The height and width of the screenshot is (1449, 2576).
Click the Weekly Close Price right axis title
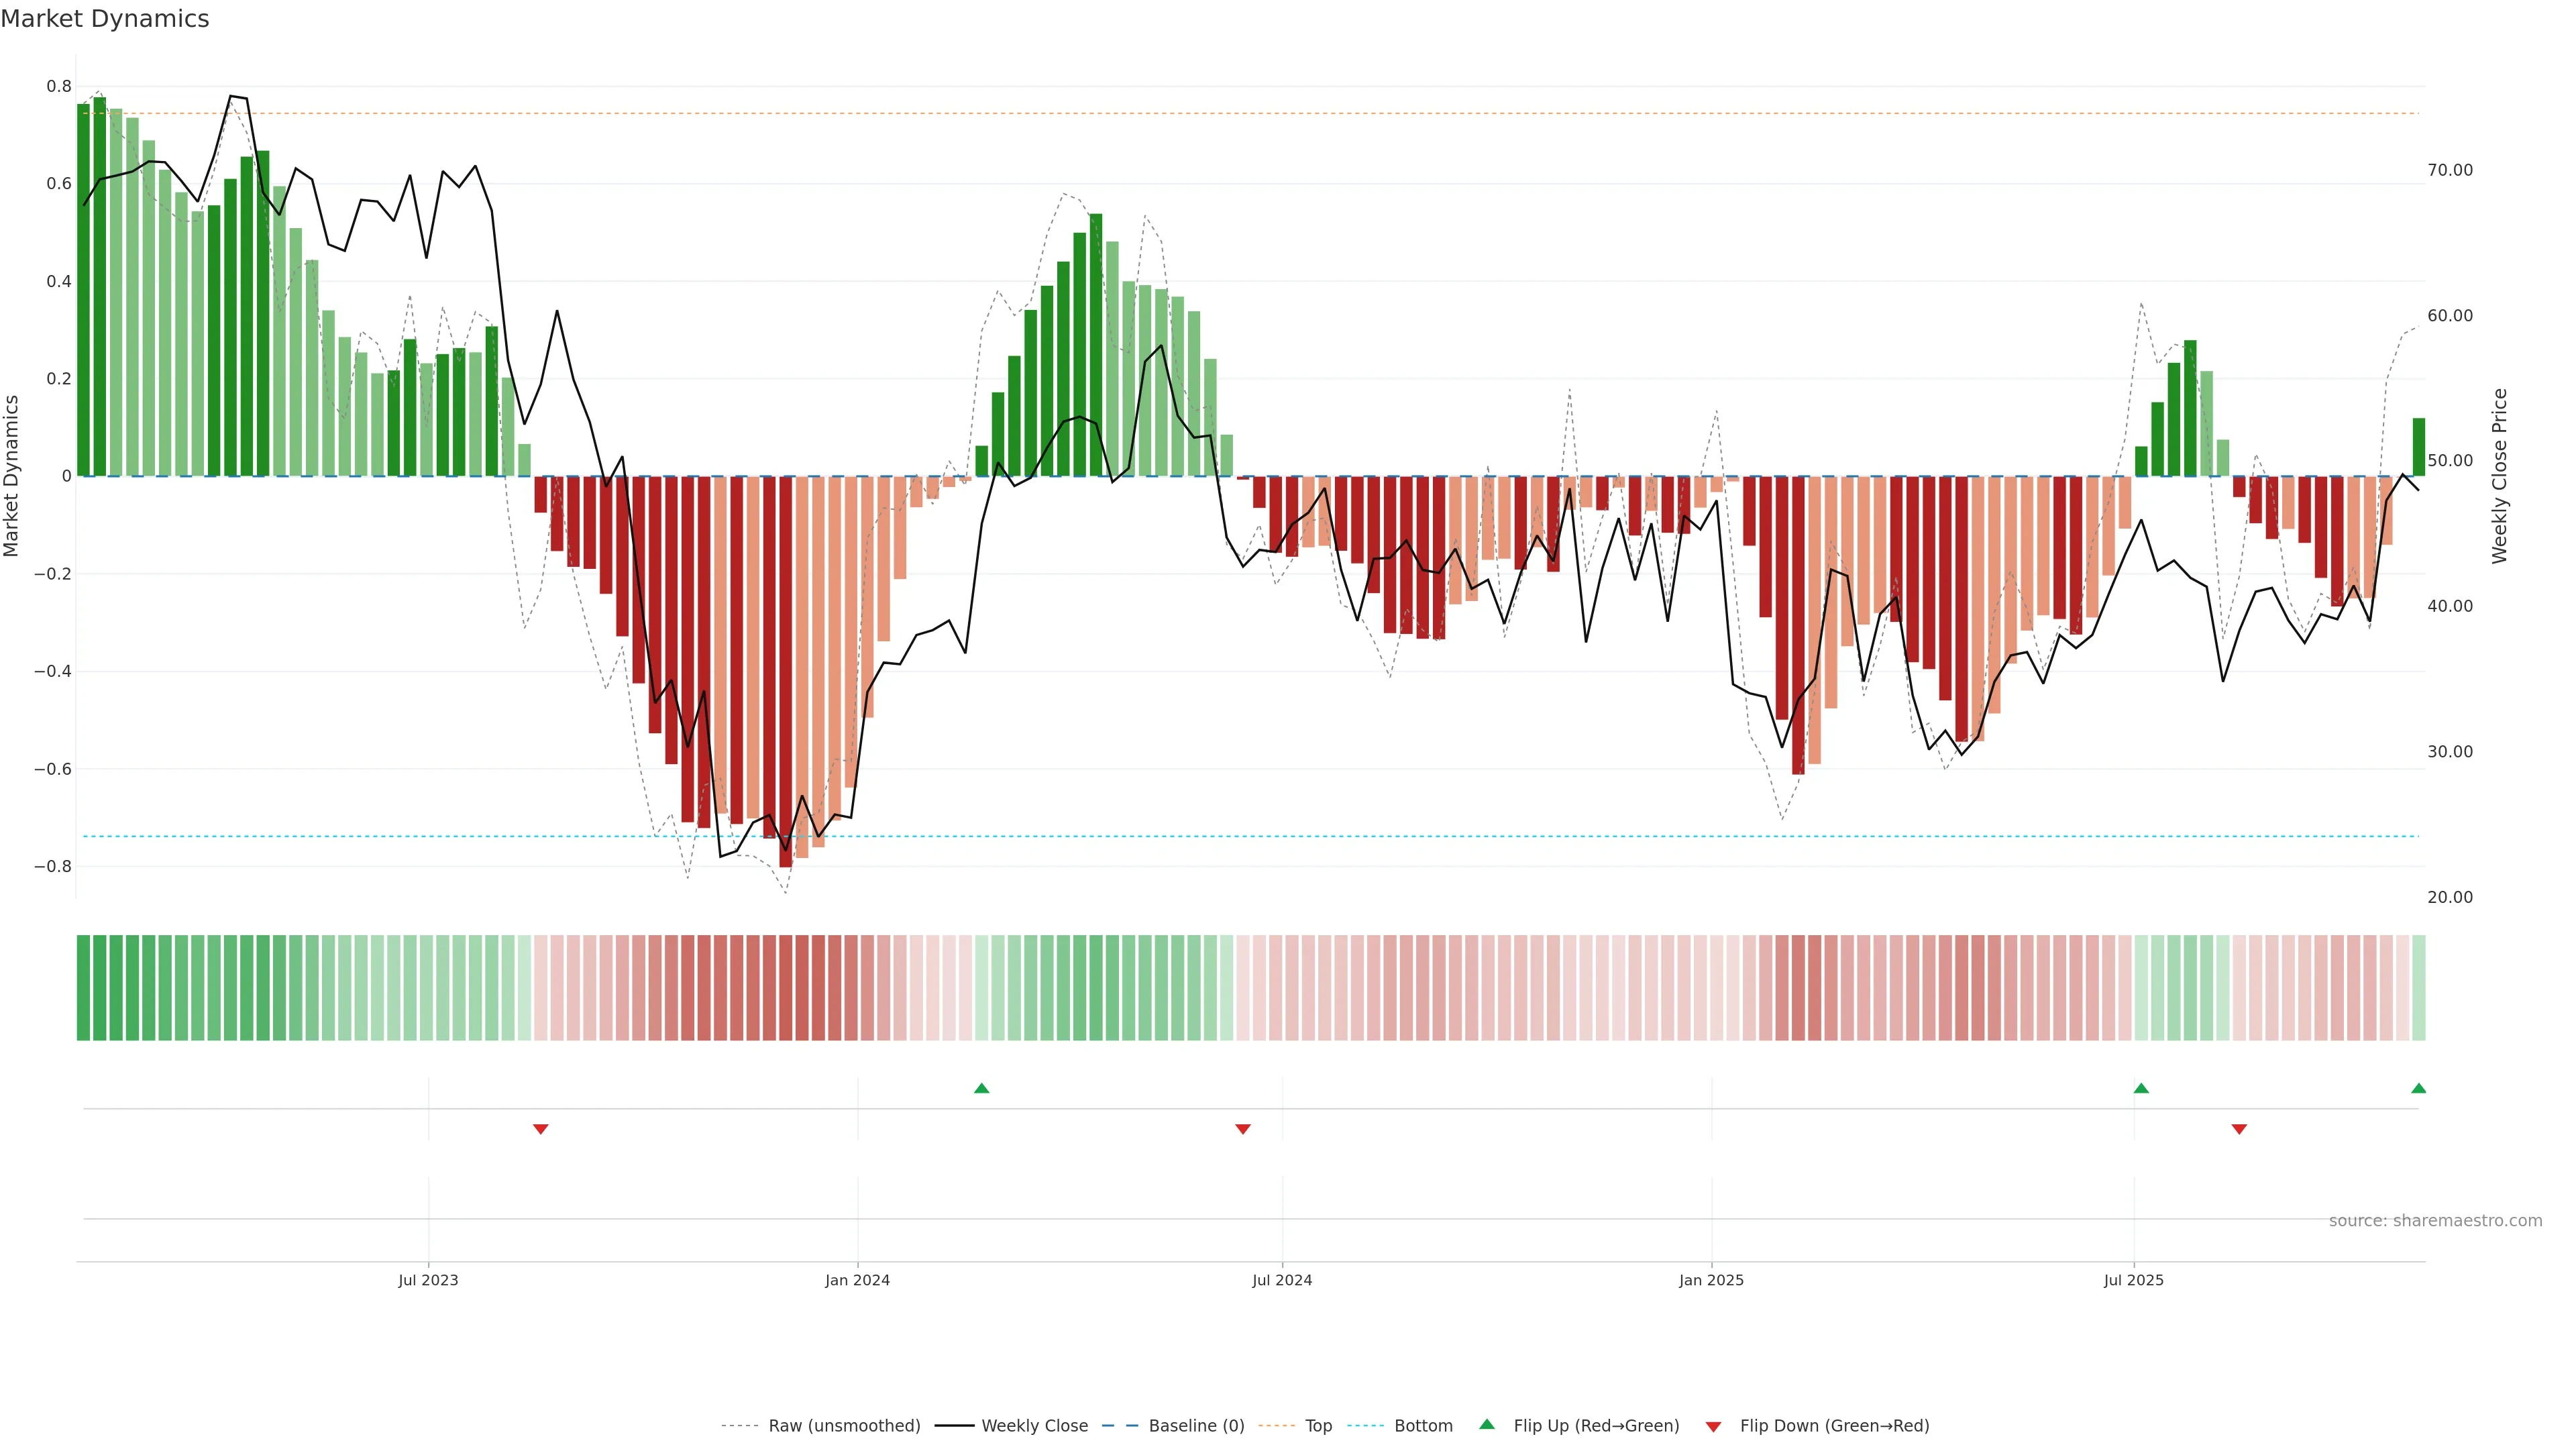coord(2499,476)
